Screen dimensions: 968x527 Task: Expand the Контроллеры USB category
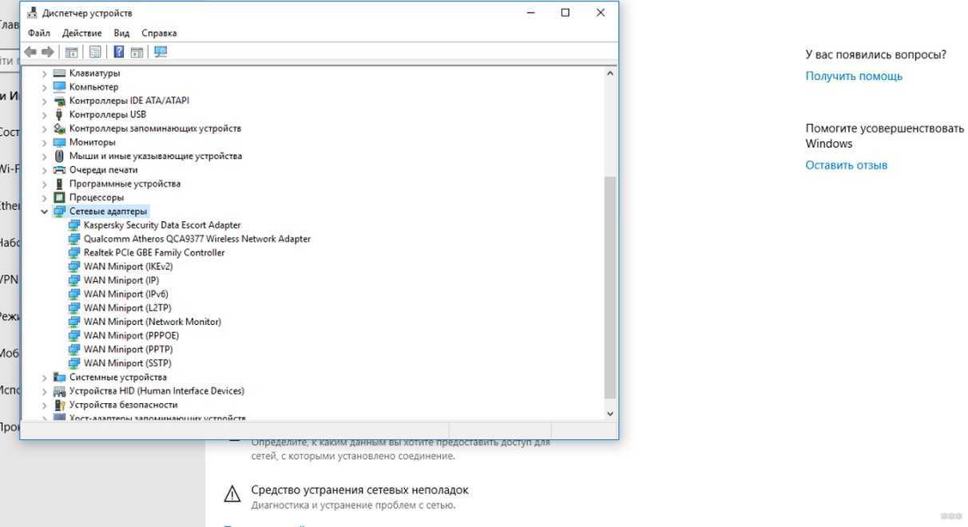(x=45, y=114)
